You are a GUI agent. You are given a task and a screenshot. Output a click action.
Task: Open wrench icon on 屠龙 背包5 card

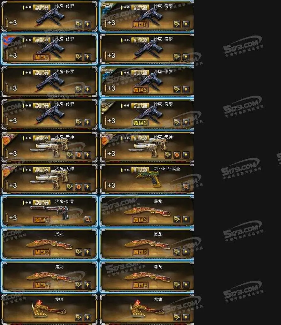[x=177, y=219]
